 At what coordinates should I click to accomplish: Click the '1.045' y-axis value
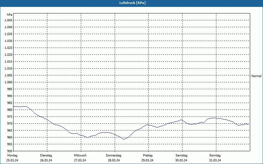[9, 20]
